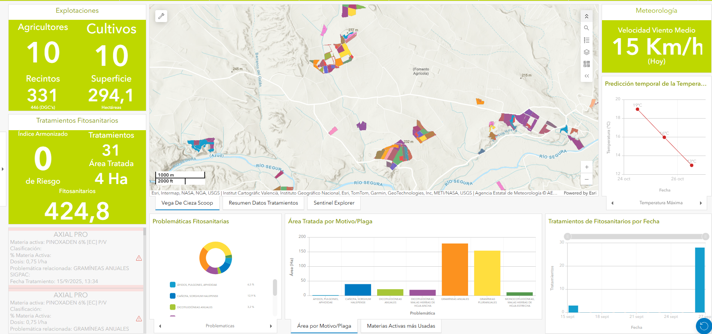Select Materias Activas más Usadas tab

(x=401, y=326)
